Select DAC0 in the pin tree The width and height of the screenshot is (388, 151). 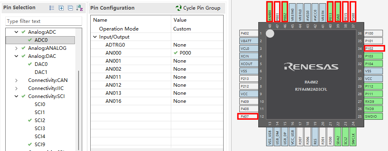pos(41,64)
